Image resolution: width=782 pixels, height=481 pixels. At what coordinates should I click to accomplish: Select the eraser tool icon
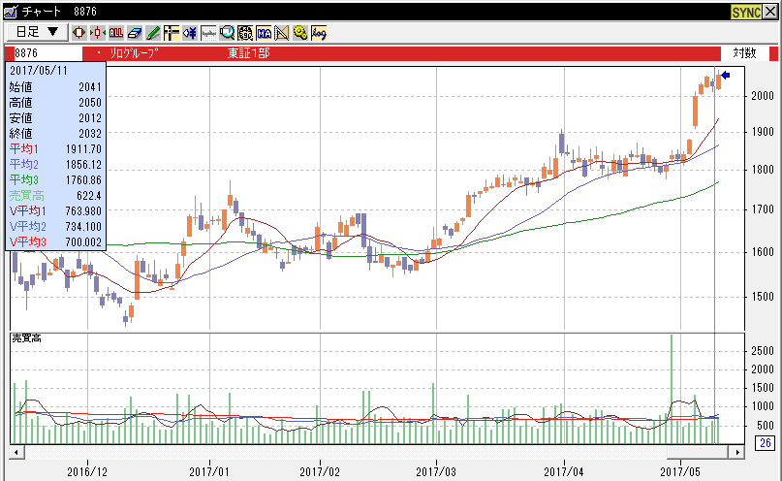coord(135,32)
